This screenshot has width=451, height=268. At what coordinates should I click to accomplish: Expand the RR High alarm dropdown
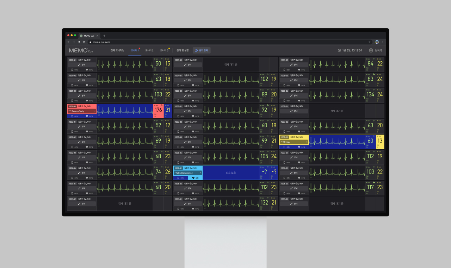click(x=306, y=142)
